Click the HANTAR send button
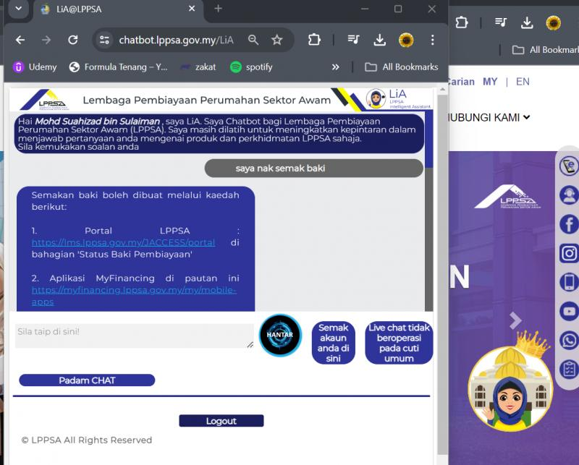 280,336
